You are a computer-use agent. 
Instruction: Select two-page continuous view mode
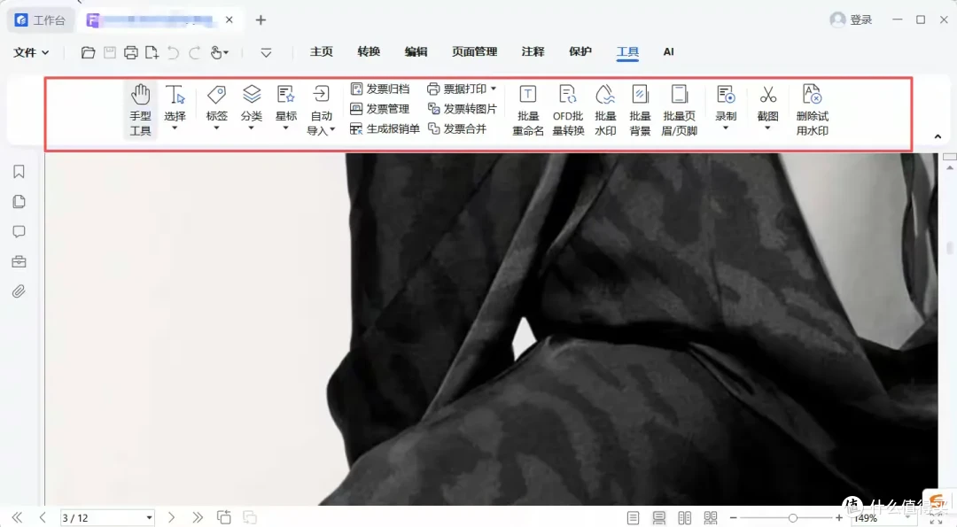click(x=711, y=518)
